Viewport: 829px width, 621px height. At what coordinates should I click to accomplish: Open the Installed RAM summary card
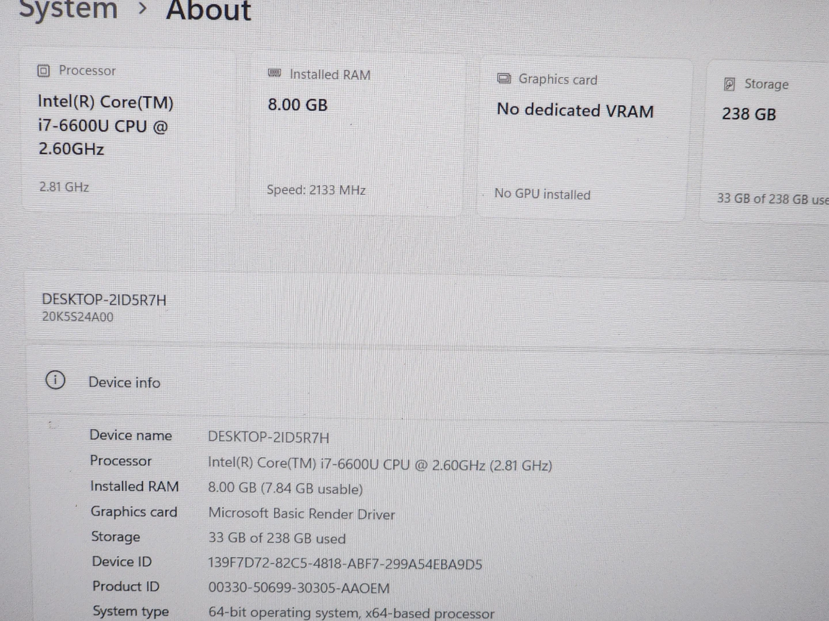coord(357,135)
